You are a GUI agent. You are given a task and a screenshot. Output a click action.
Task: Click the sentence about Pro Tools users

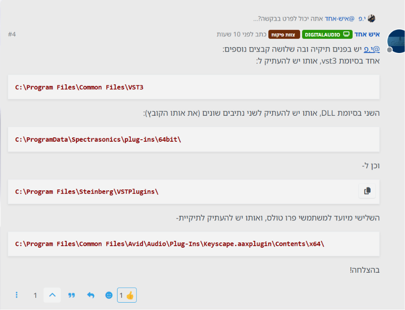pos(278,218)
